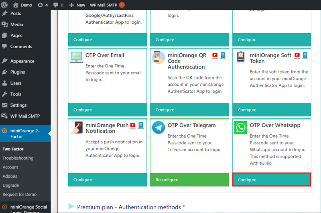The width and height of the screenshot is (321, 213).
Task: Open miniOrange Social Login sidebar menu
Action: (x=25, y=209)
